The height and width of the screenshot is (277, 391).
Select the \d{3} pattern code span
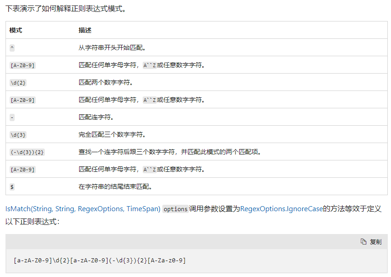pos(16,134)
